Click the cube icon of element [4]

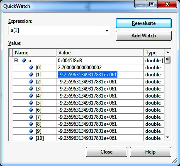tap(31, 96)
